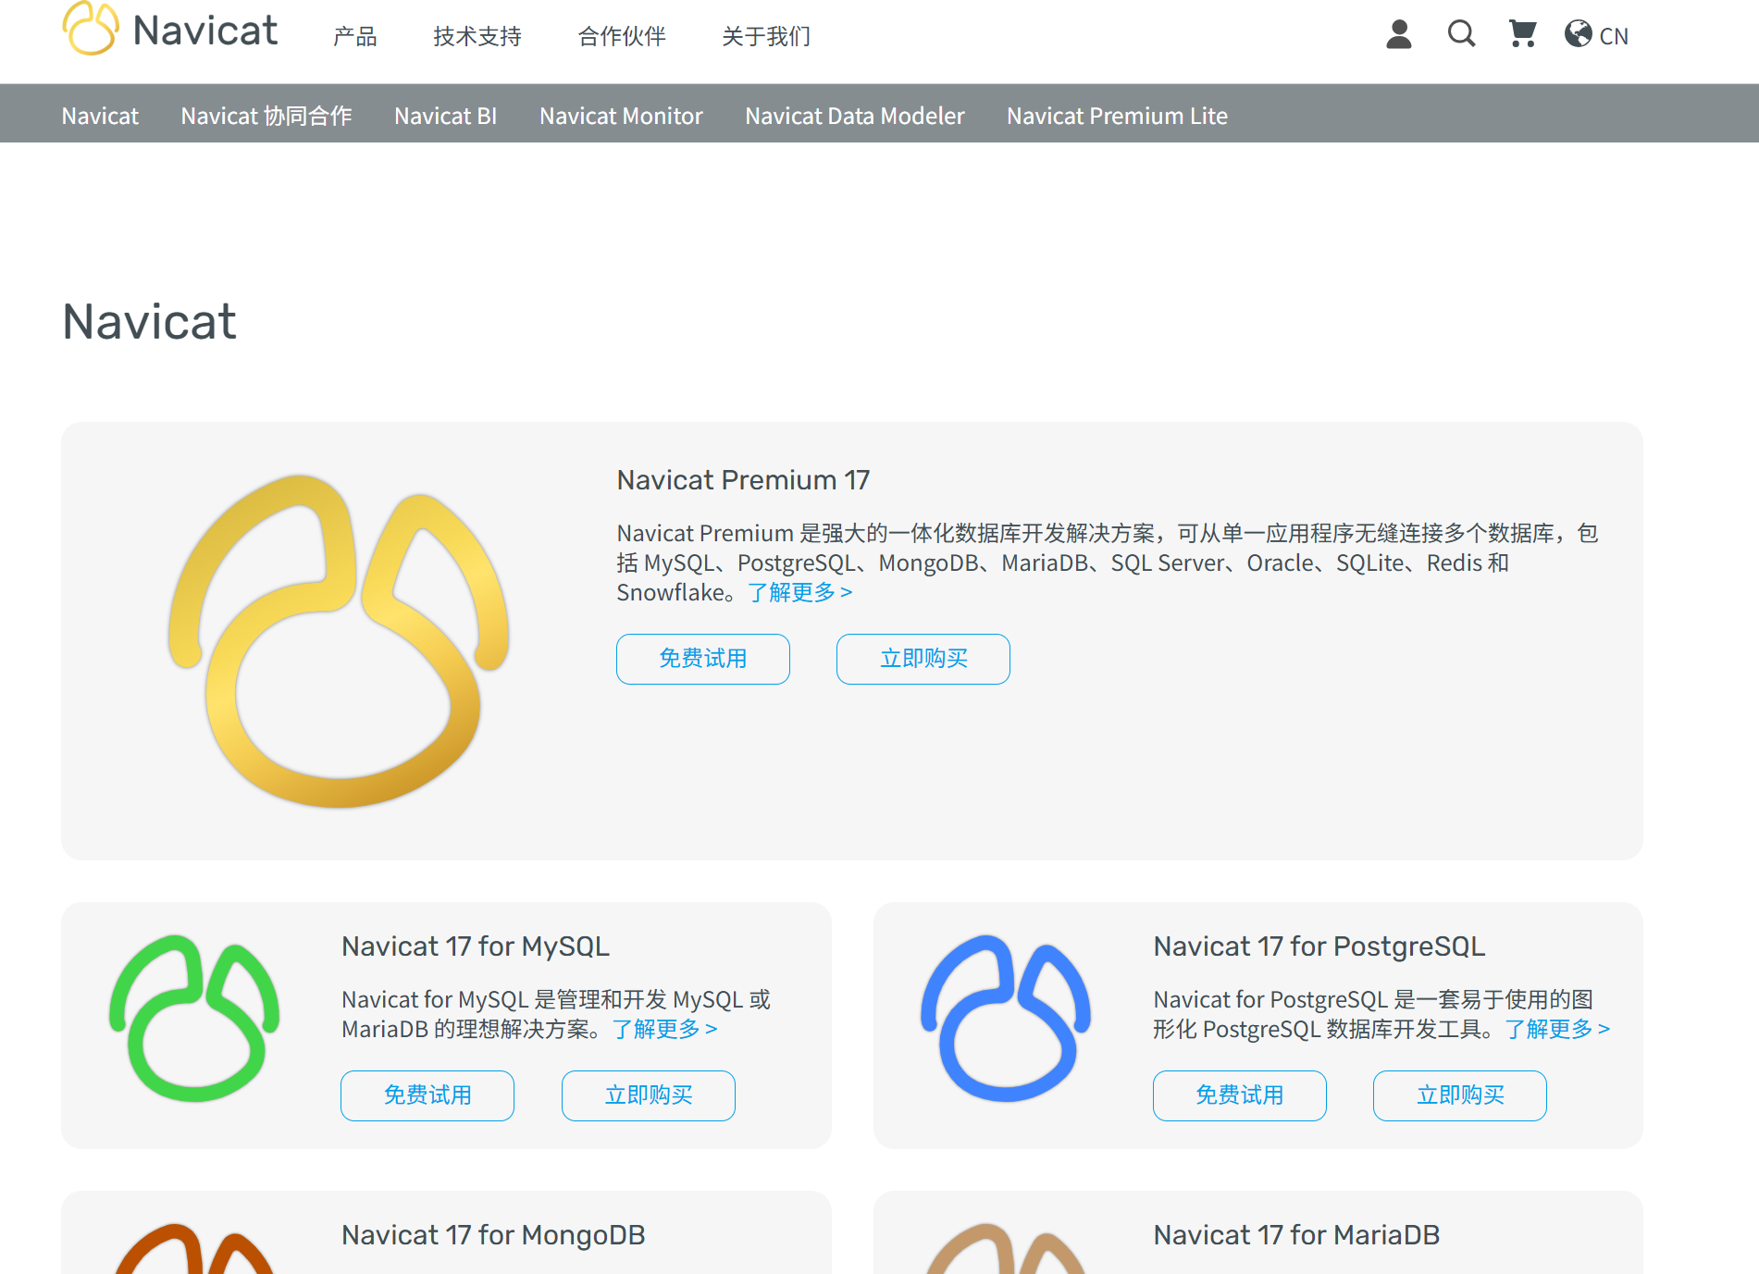Click 立即购买 for Navicat Premium 17
Viewport: 1759px width, 1274px height.
tap(923, 659)
